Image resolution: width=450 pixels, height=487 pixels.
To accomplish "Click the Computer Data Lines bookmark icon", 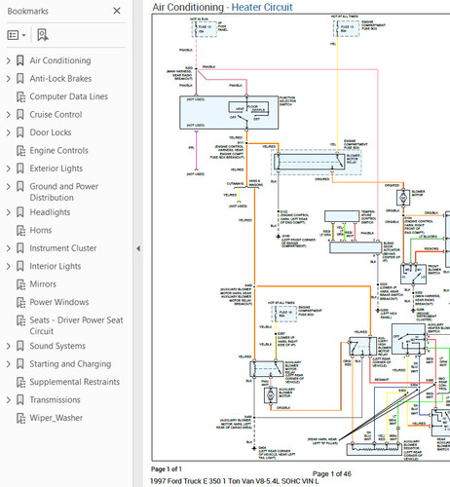I will coord(20,96).
